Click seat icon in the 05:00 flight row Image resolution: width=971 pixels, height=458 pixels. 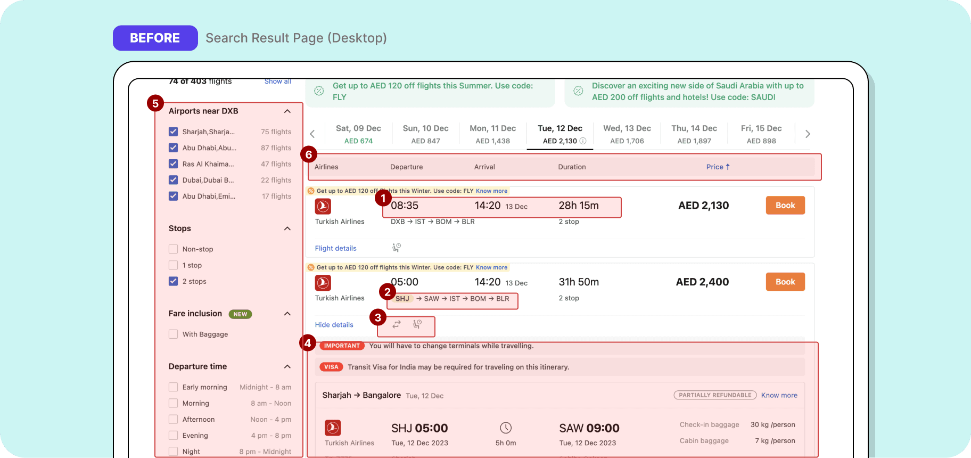tap(417, 324)
